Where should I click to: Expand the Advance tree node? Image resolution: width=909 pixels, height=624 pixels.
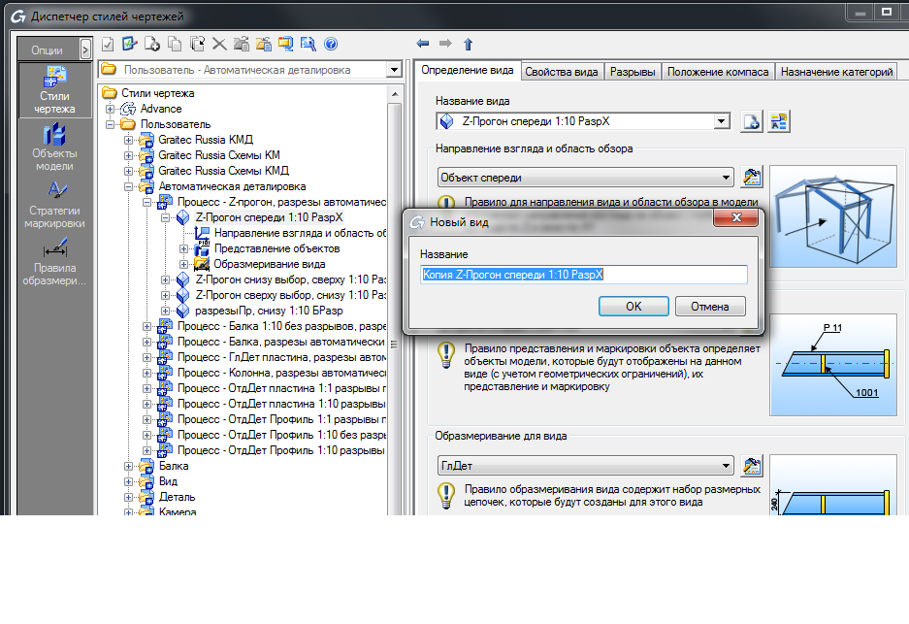pyautogui.click(x=111, y=109)
